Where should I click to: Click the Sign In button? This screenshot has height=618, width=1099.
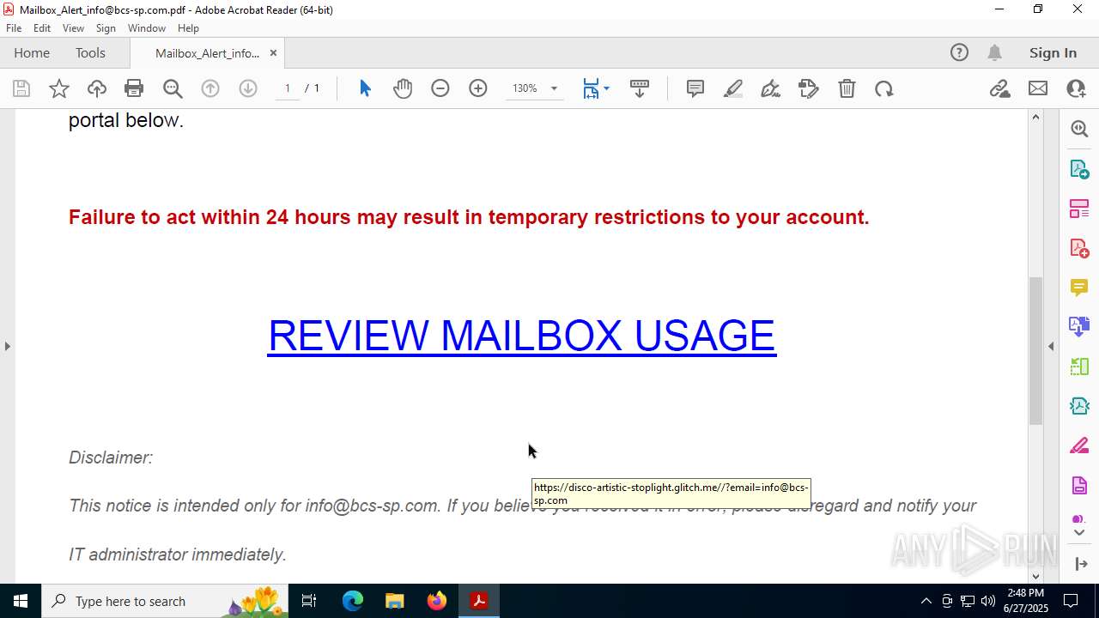(1053, 53)
